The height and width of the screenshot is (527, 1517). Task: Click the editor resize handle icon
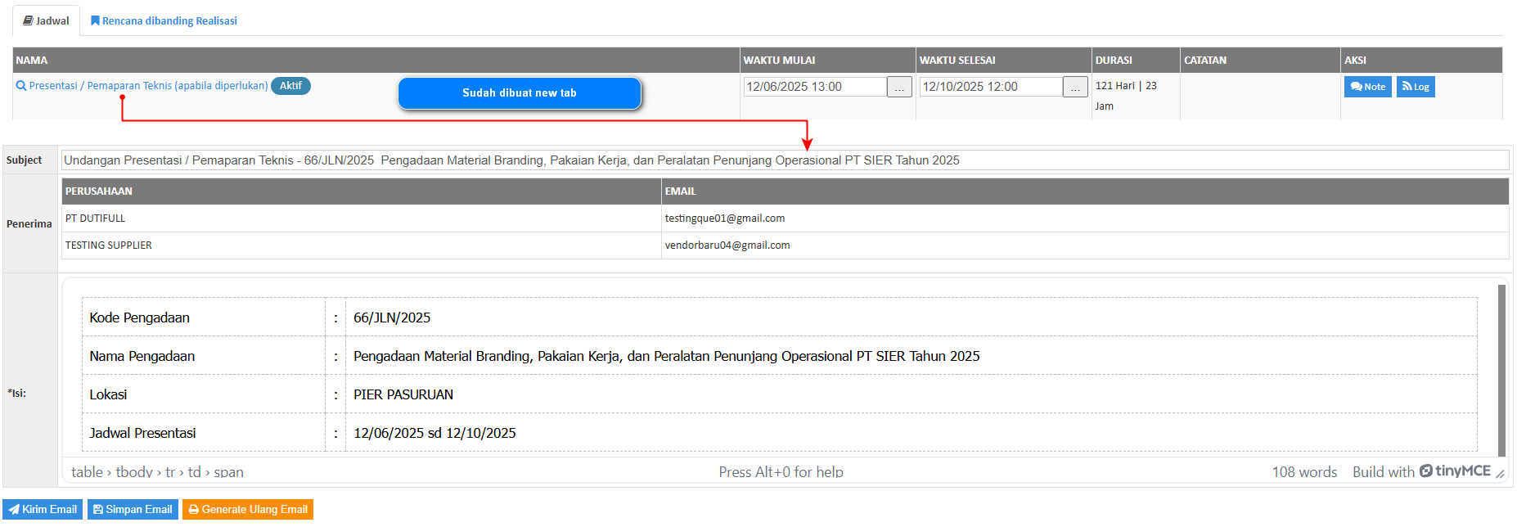click(1500, 473)
